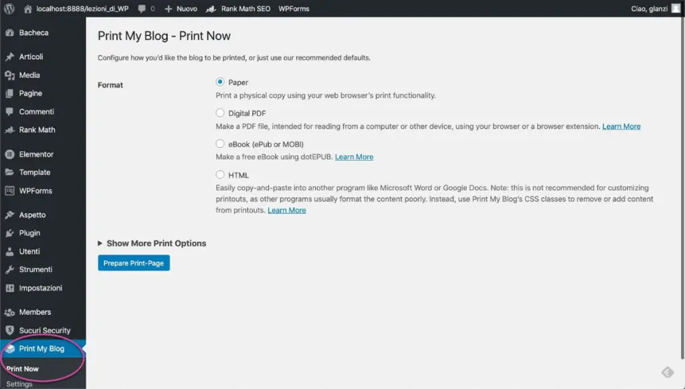
Task: Open the Settings submenu under Print My Blog
Action: tap(19, 384)
